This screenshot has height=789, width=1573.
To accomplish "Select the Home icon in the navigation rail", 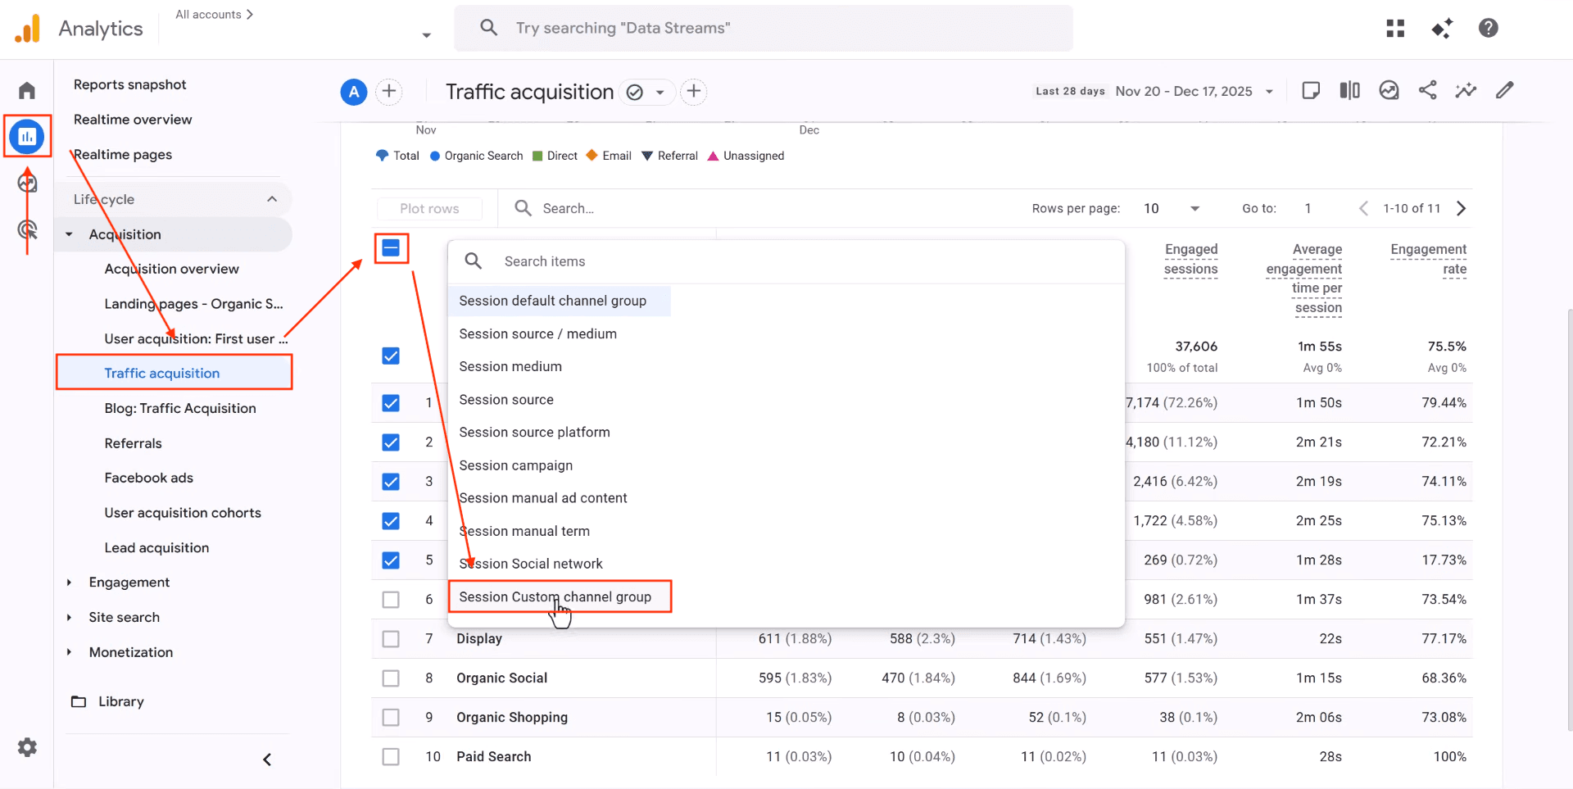I will 27,90.
